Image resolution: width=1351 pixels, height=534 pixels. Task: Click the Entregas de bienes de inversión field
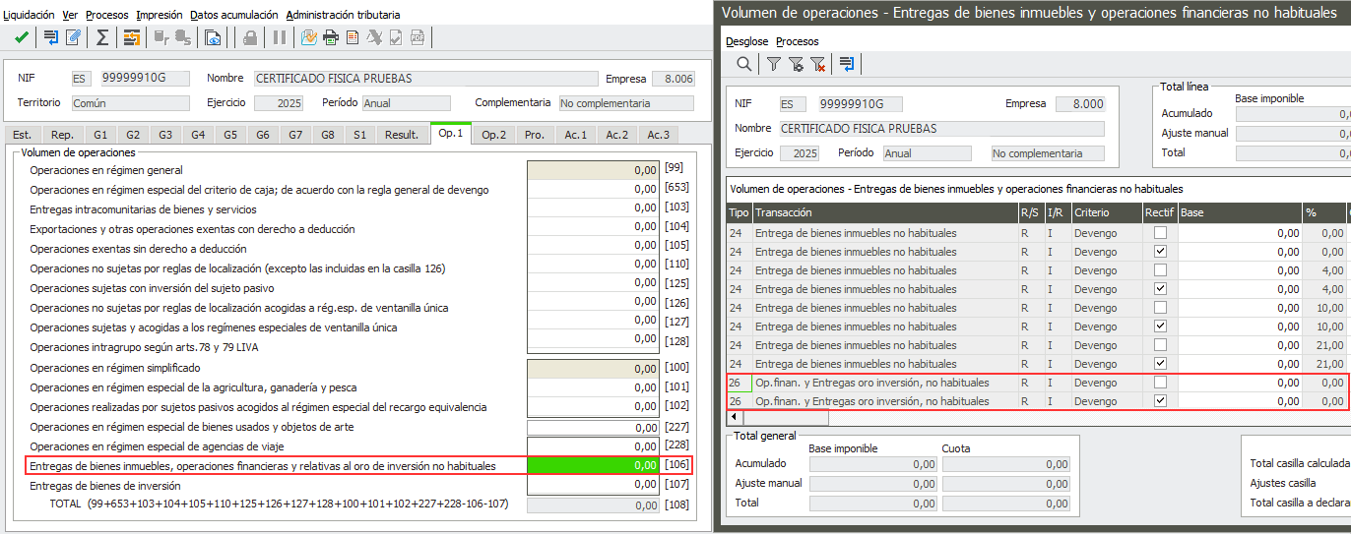[593, 486]
